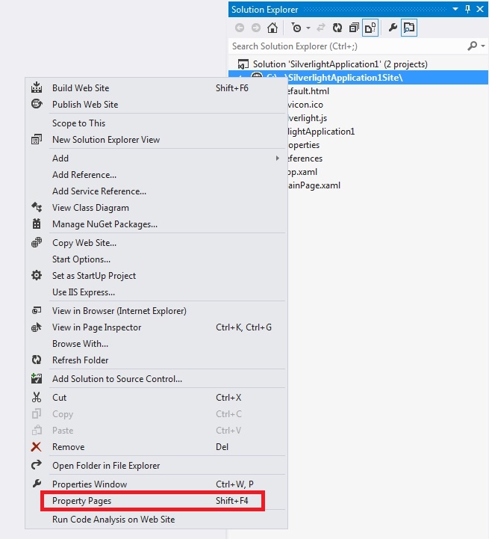This screenshot has width=489, height=539.
Task: Click the Manage NuGet Packages icon
Action: pyautogui.click(x=37, y=224)
